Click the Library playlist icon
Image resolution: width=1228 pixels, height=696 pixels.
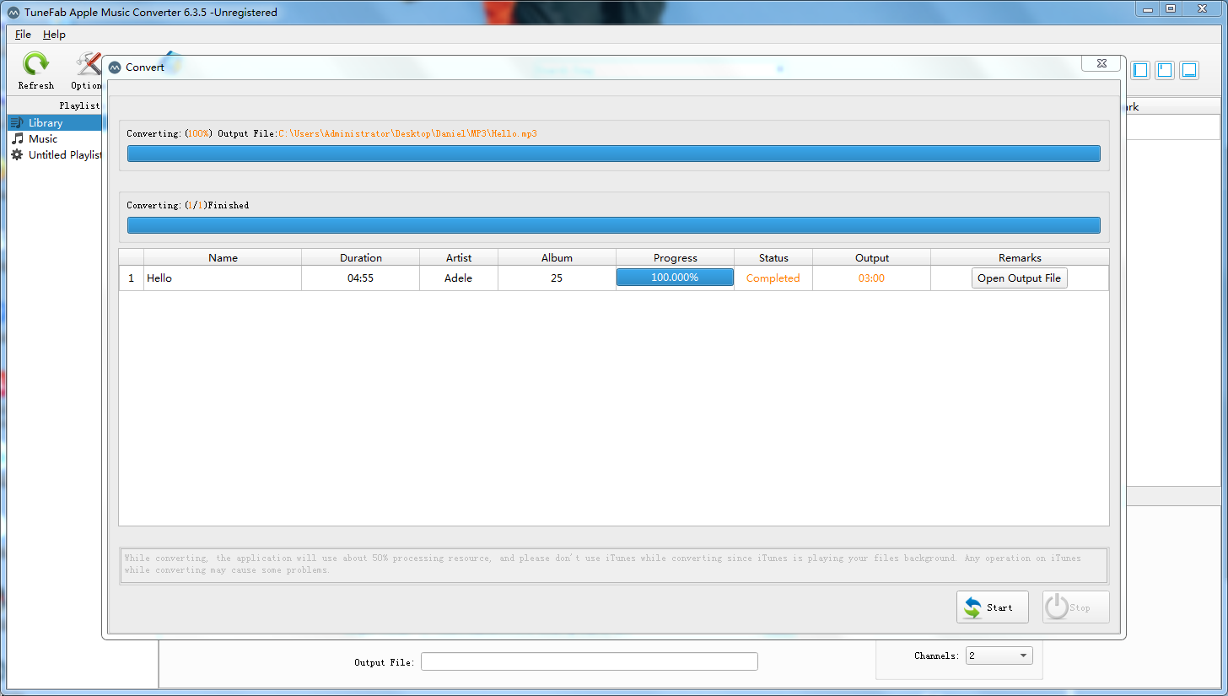click(17, 122)
